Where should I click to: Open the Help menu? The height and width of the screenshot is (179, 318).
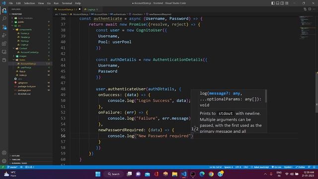[x=78, y=3]
